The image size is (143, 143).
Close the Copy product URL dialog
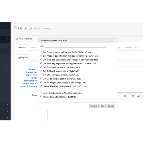(x=115, y=41)
